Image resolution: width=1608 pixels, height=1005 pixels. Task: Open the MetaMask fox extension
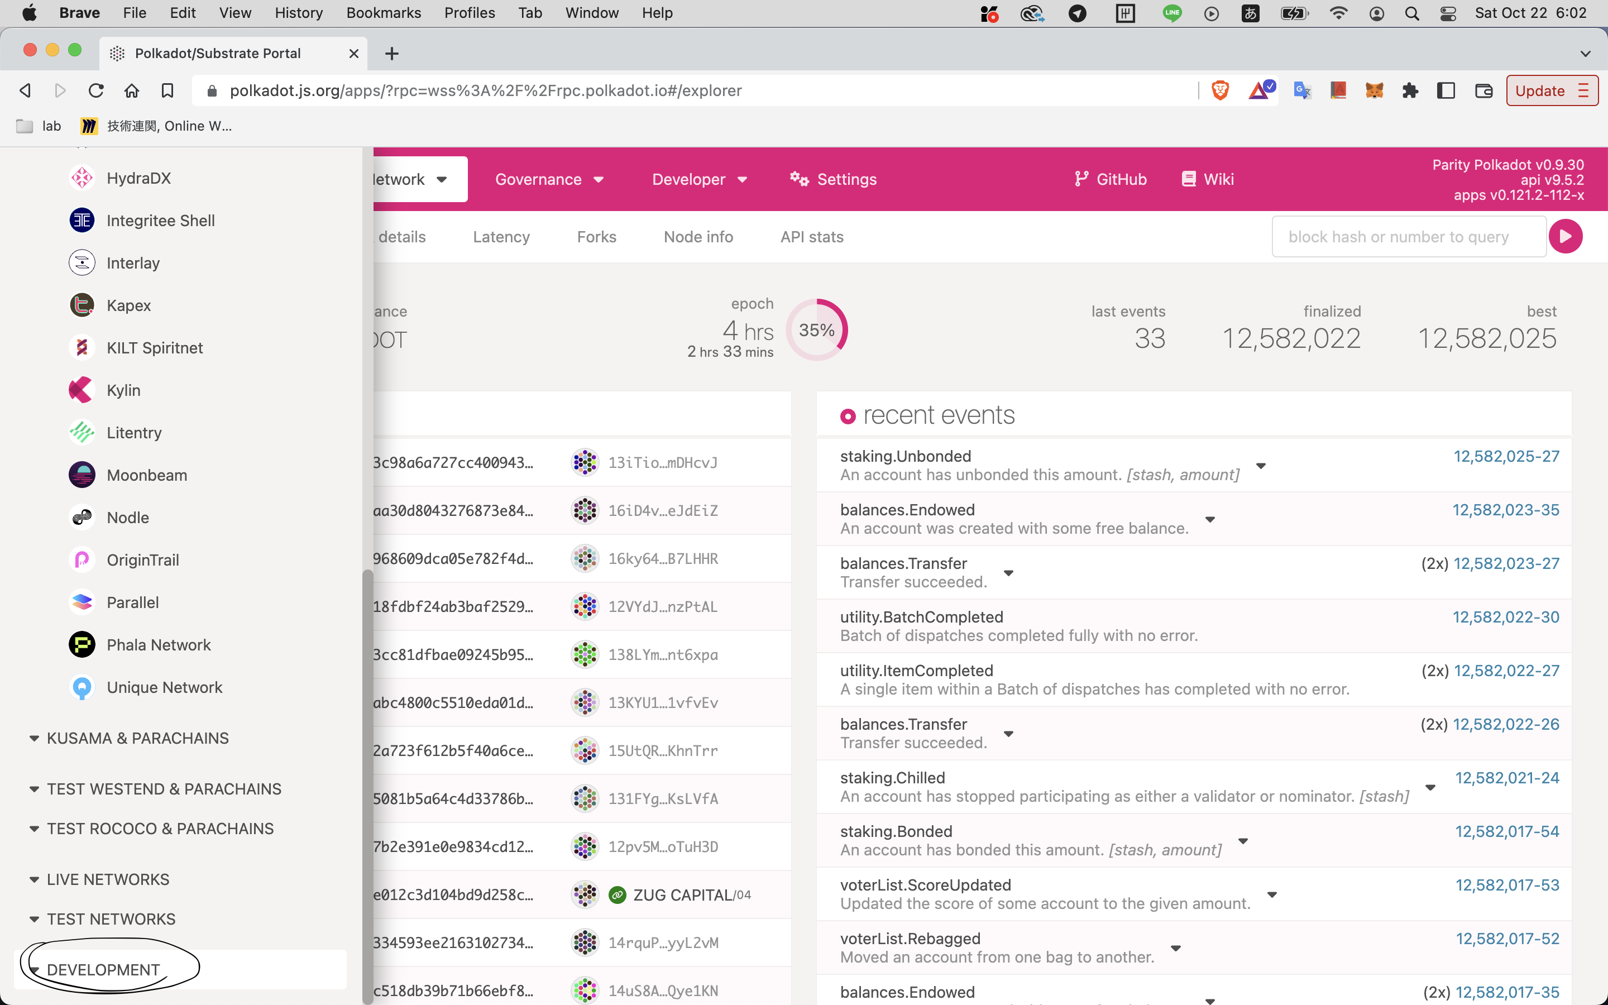pos(1374,90)
